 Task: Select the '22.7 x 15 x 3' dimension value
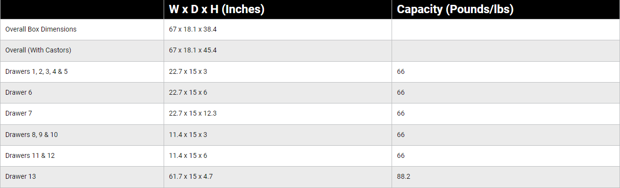[x=188, y=71]
